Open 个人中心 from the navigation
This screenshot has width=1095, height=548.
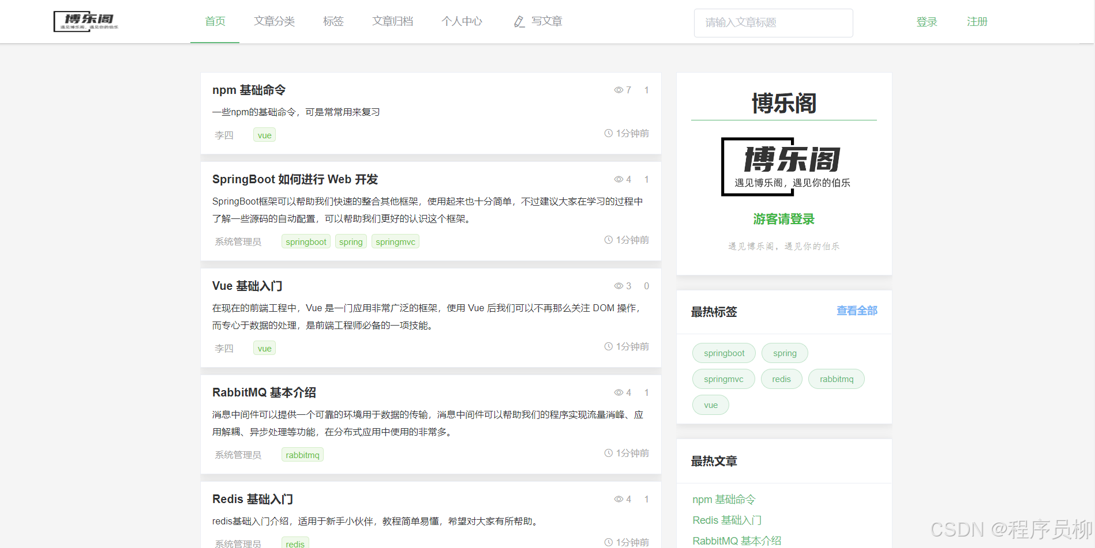point(462,21)
